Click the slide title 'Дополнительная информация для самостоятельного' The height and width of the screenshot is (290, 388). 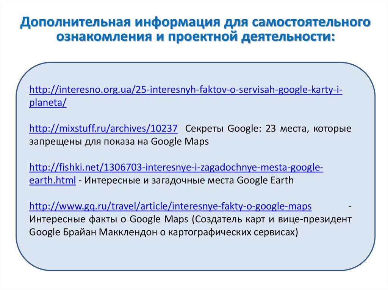(195, 22)
